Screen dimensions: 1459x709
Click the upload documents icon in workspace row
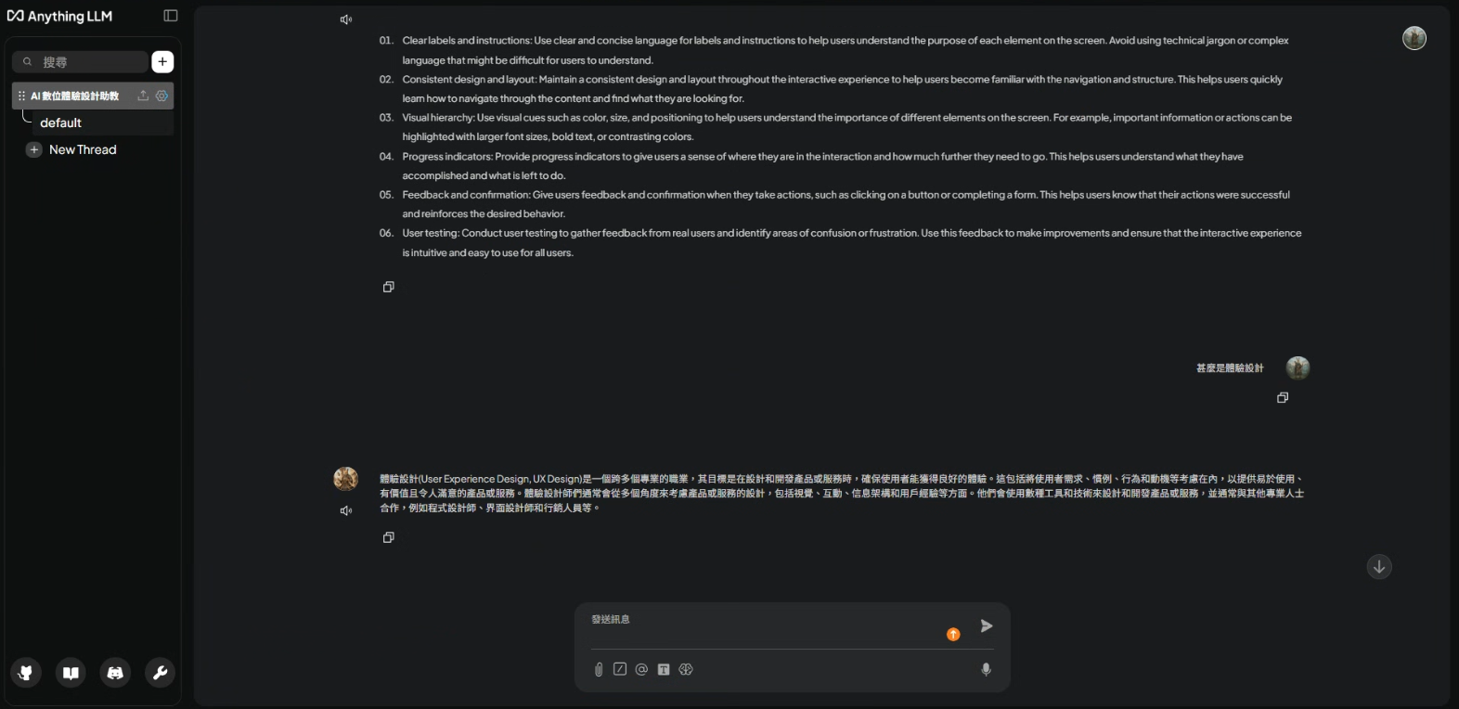coord(143,96)
